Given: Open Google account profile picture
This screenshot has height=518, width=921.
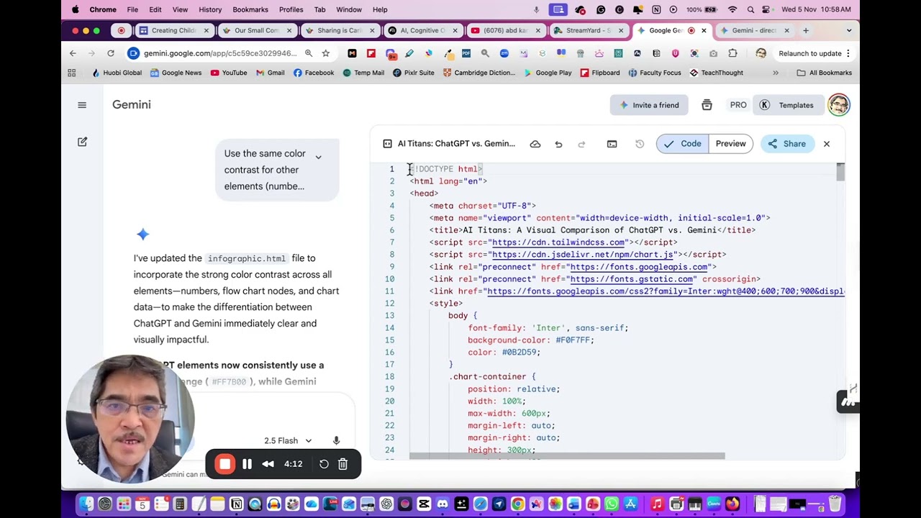Looking at the screenshot, I should [x=838, y=105].
